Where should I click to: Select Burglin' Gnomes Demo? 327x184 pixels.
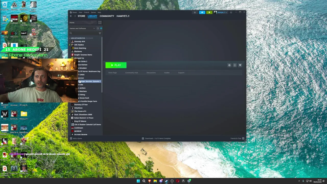click(x=83, y=55)
